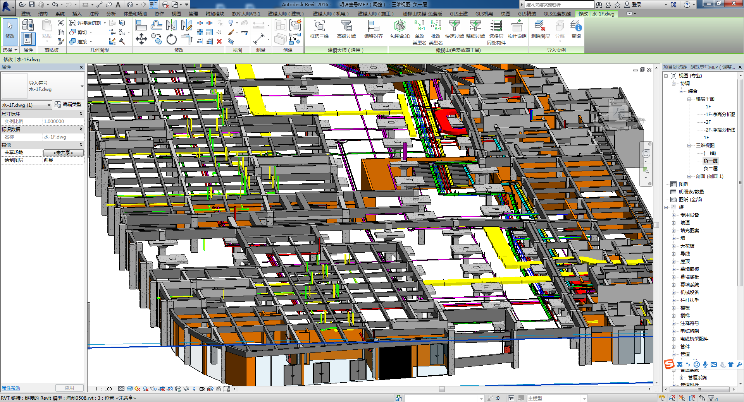Click the horizontal view scrollbar thumb

[x=442, y=389]
